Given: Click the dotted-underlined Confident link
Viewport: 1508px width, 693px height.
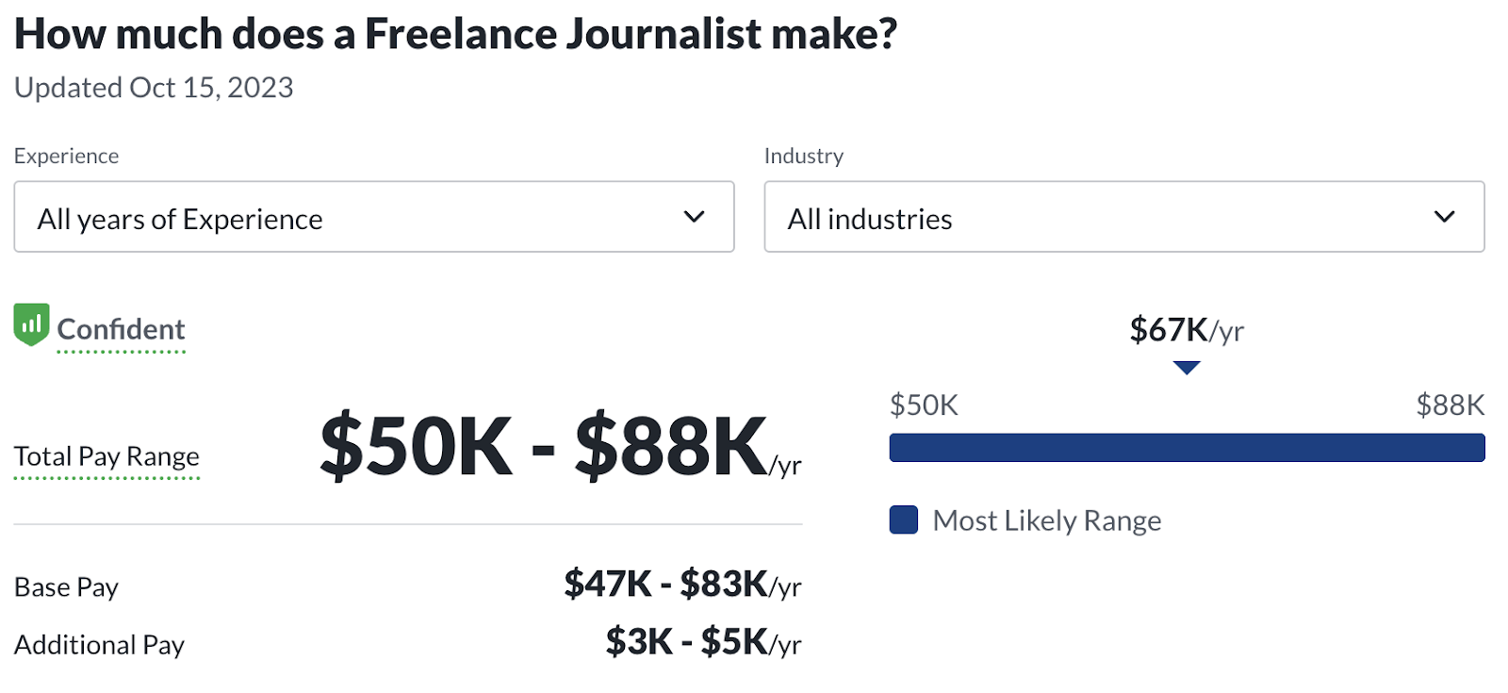Looking at the screenshot, I should coord(121,329).
